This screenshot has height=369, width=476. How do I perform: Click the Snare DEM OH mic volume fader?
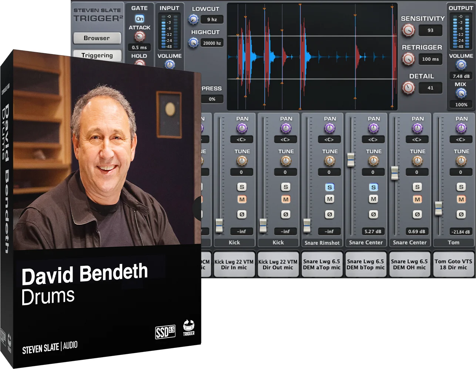pyautogui.click(x=395, y=173)
